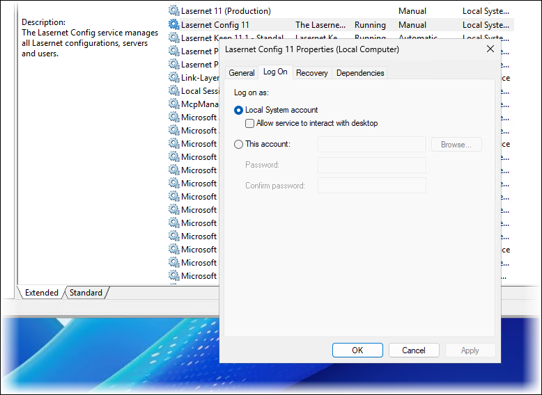Close the Lasernet Config 11 Properties dialog
Screen dimensions: 542x395
point(490,49)
